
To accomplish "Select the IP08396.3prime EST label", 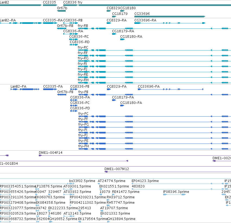I will 176,192.
